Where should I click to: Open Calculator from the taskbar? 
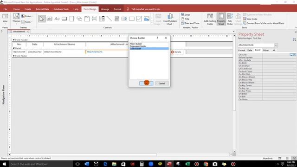[x=142, y=164]
